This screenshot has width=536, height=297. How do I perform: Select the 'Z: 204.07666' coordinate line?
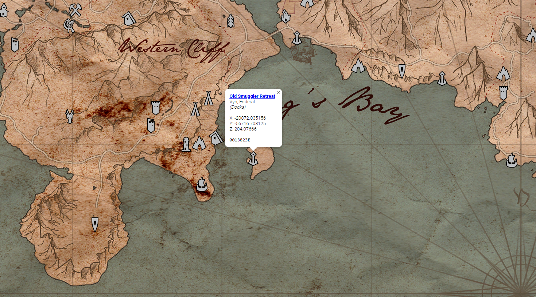pos(243,129)
